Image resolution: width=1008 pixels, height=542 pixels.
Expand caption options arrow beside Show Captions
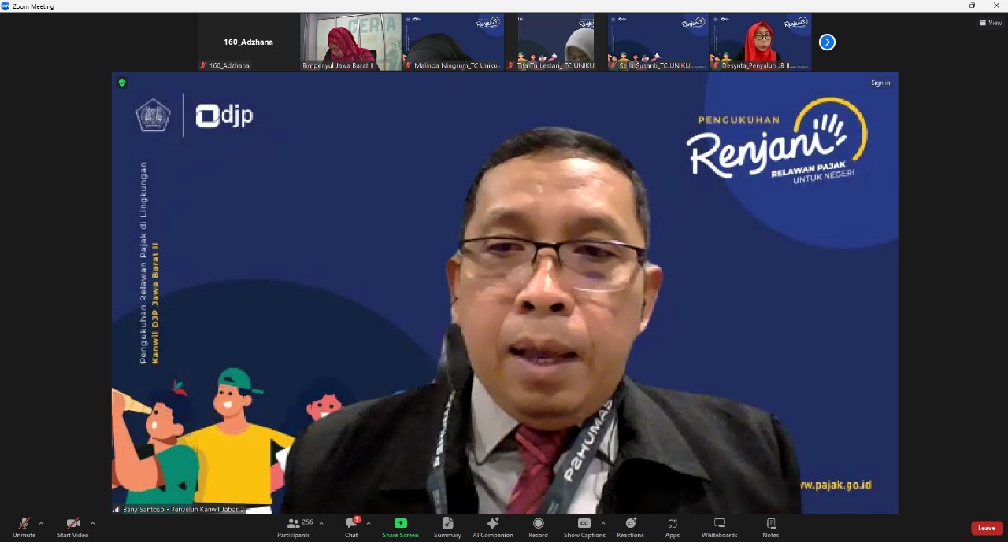603,523
